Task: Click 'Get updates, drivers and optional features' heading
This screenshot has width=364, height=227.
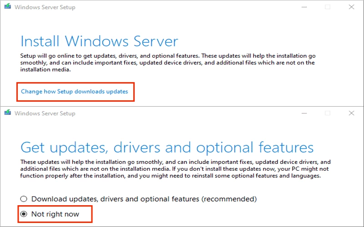Action: (167, 148)
